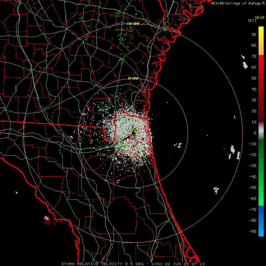Click the -10 knot scale value

(253, 144)
